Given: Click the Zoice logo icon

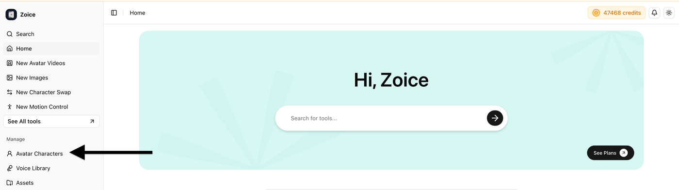Looking at the screenshot, I should pyautogui.click(x=11, y=15).
